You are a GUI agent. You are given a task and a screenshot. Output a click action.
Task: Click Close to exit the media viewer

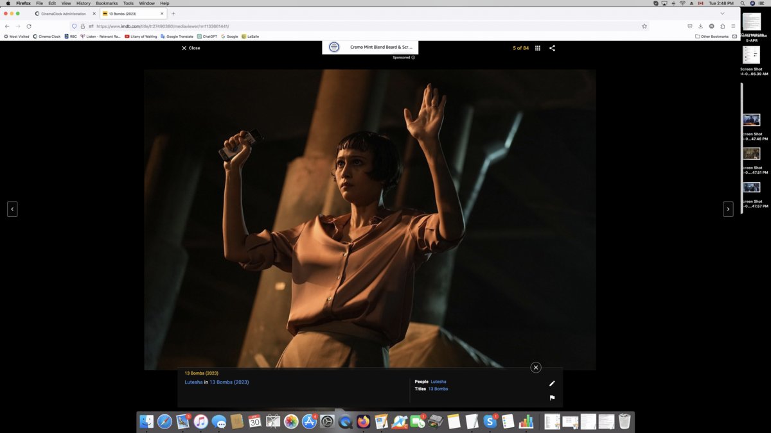point(190,47)
